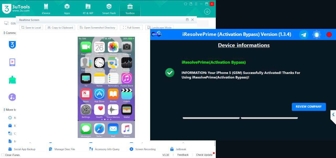Tap the FaceTime app on the phone screen

pos(86,47)
